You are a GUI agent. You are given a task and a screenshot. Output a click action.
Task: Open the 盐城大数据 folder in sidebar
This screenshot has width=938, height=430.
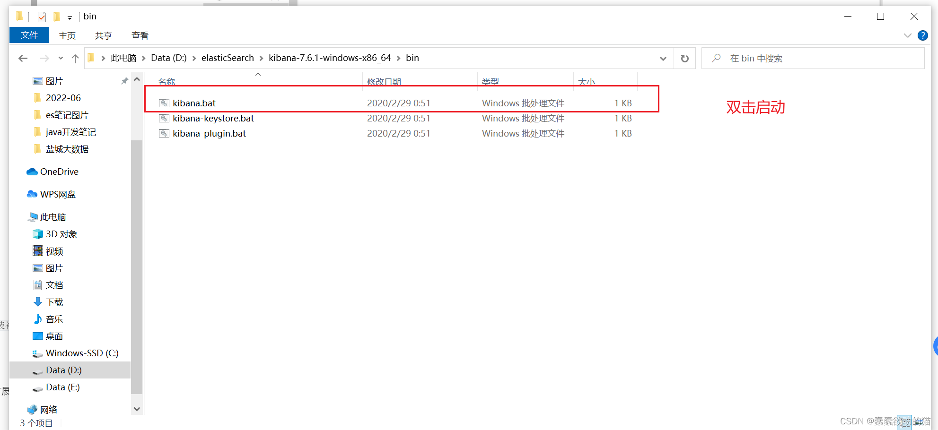(67, 149)
